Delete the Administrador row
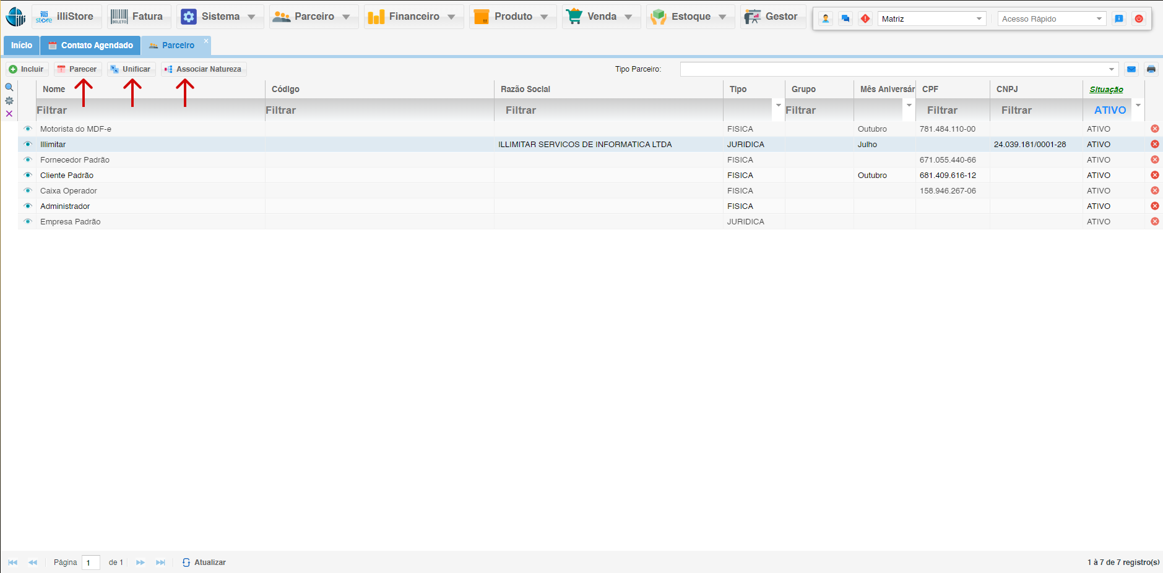This screenshot has height=573, width=1163. 1155,206
